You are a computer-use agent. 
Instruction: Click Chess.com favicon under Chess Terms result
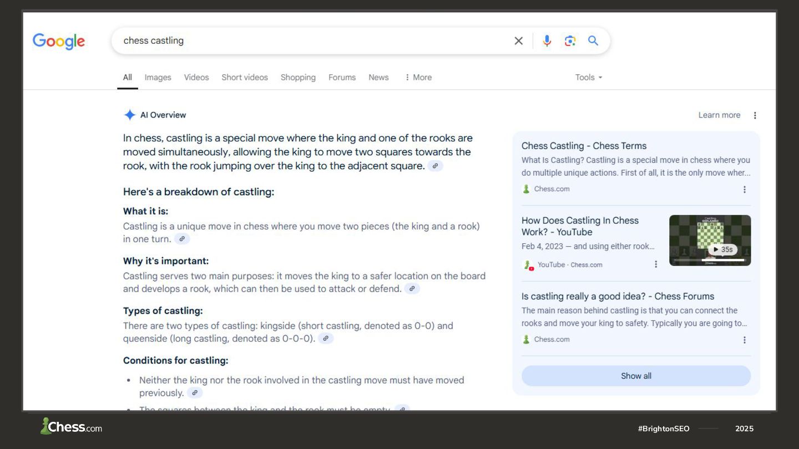(x=526, y=189)
